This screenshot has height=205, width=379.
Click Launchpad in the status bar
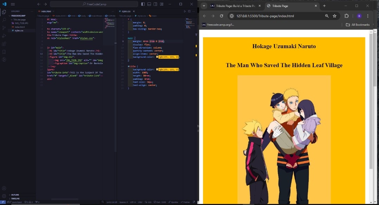coord(15,202)
